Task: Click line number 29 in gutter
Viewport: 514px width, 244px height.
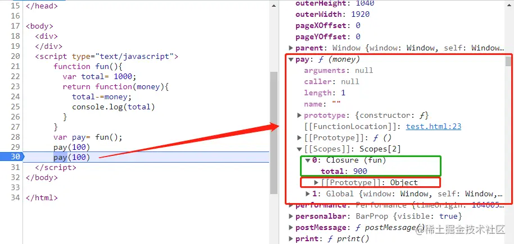Action: pos(15,147)
